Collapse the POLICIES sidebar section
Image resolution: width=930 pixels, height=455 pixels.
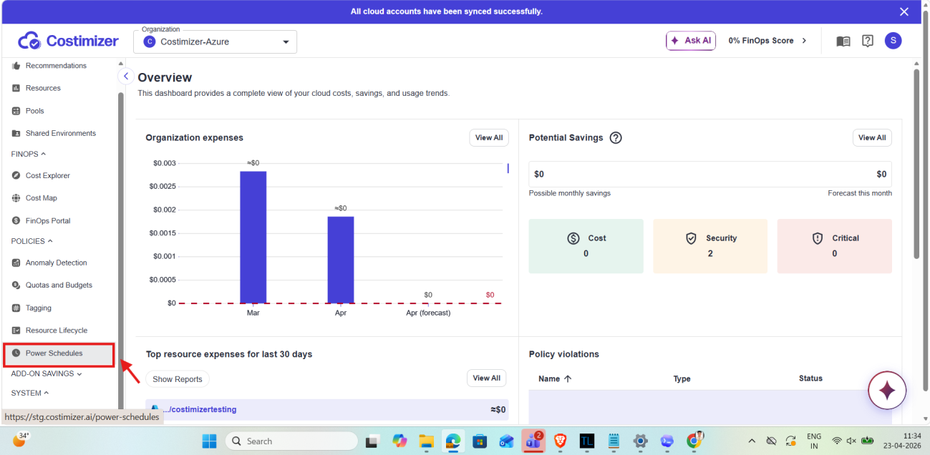[32, 241]
